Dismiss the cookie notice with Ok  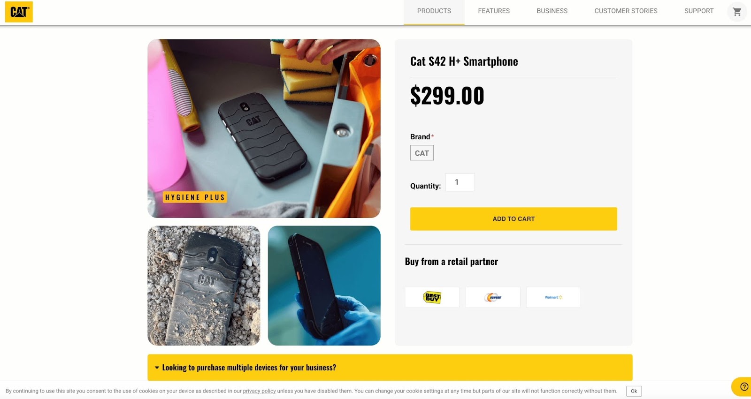634,391
